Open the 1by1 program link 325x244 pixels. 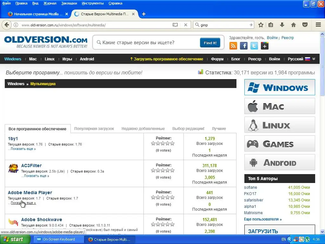(13, 139)
